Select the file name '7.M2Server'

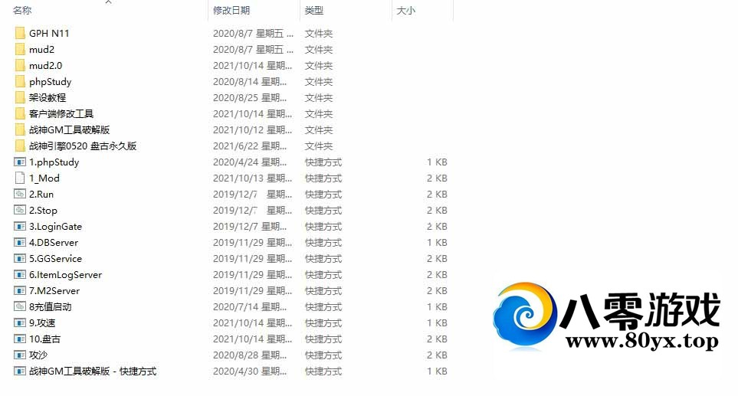[54, 290]
